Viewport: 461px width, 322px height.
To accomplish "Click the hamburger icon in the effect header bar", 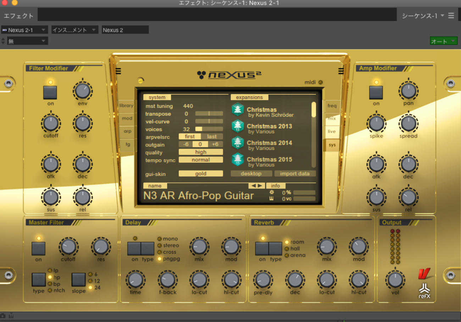I will point(451,16).
